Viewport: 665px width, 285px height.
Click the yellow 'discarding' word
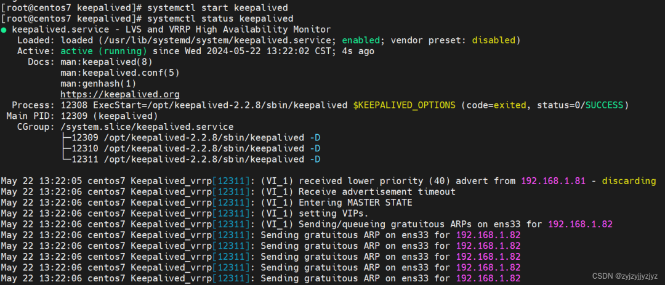629,181
